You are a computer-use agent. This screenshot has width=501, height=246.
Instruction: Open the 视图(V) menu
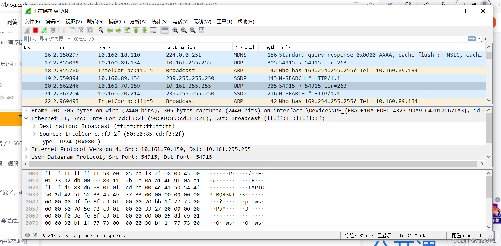point(74,21)
